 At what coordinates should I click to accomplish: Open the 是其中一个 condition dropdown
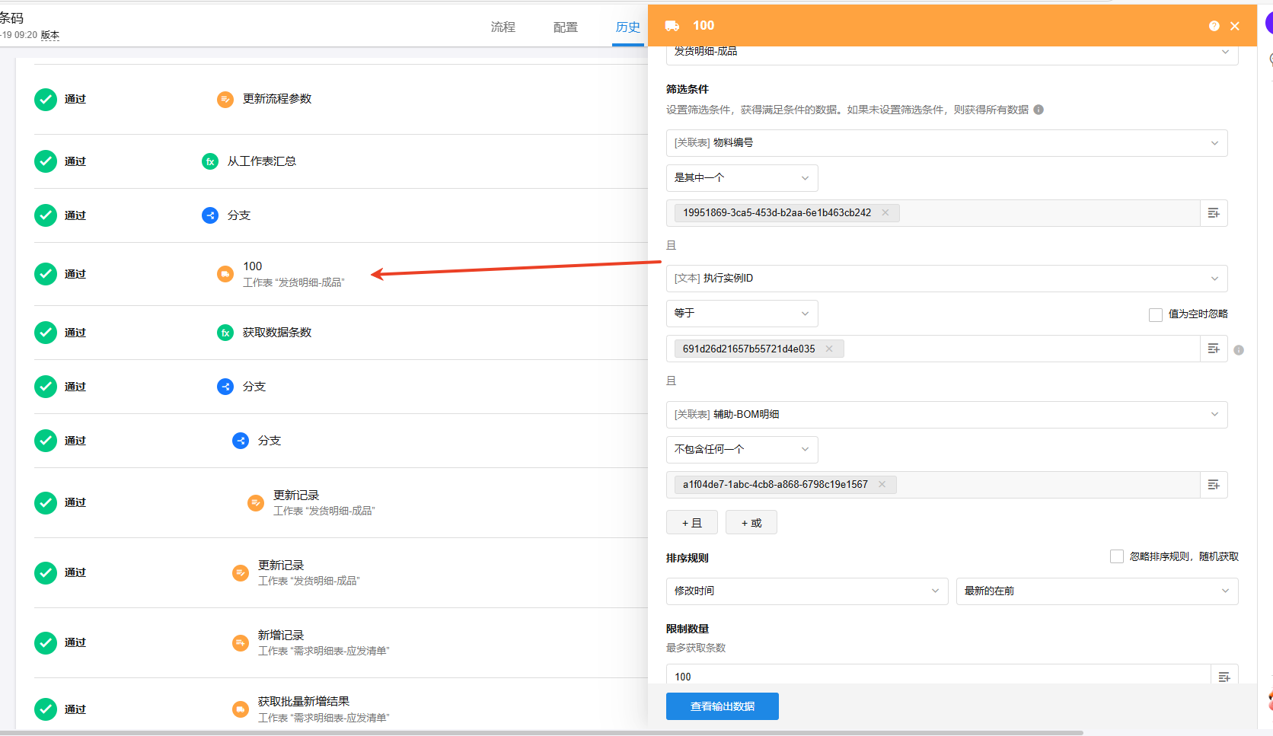tap(742, 178)
